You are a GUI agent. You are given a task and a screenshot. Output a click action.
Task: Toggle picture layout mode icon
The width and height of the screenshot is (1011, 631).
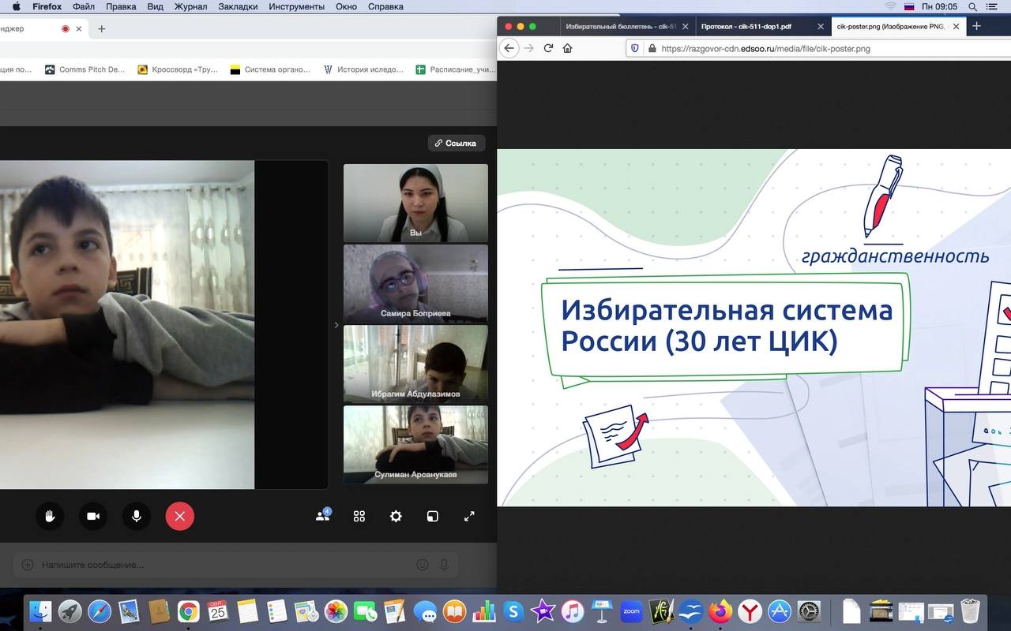point(432,516)
